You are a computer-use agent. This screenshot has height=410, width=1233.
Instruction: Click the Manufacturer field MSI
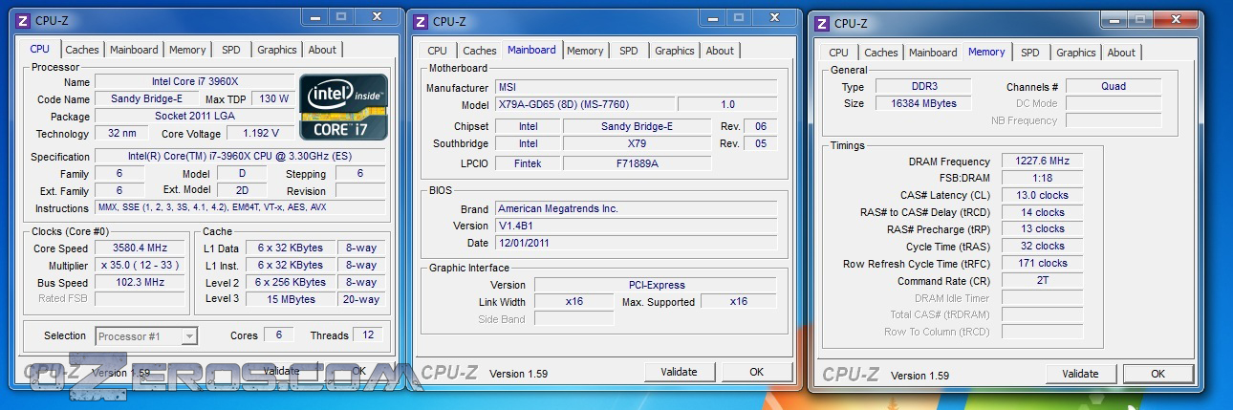pos(636,87)
